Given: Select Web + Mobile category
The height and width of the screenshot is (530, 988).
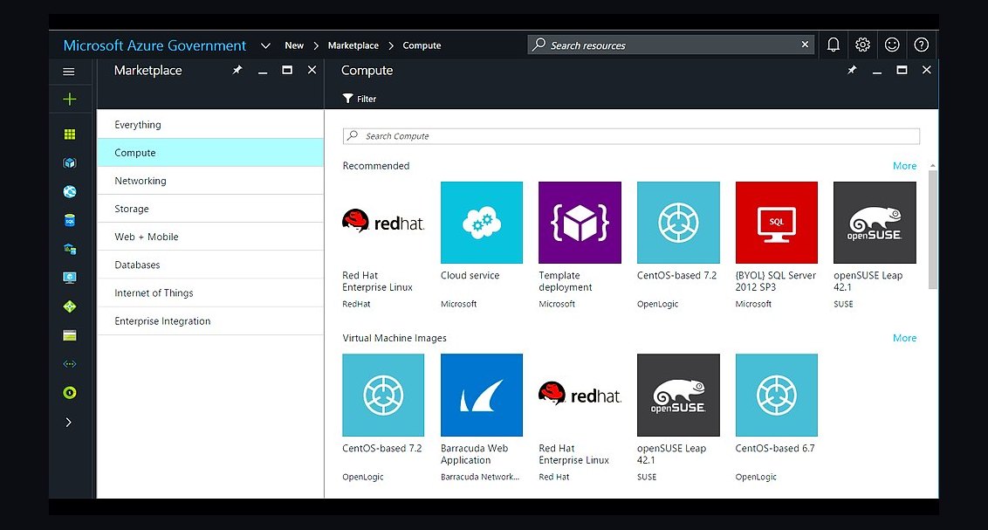Looking at the screenshot, I should point(210,237).
